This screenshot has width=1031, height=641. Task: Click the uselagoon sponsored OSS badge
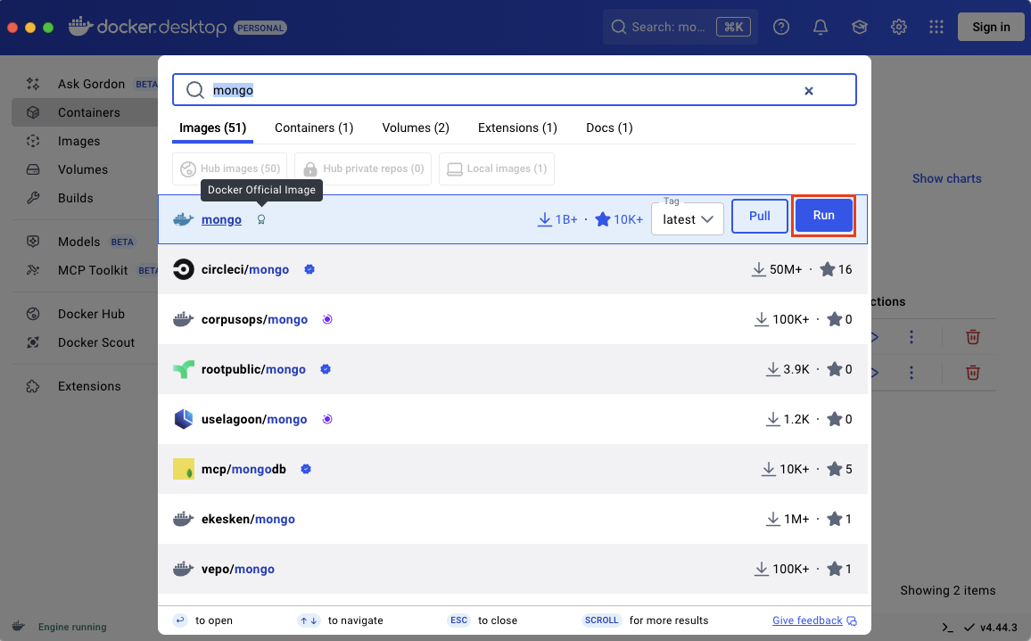tap(327, 419)
